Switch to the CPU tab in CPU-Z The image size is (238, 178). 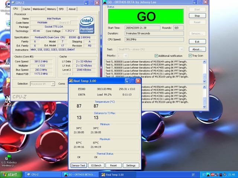click(16, 9)
